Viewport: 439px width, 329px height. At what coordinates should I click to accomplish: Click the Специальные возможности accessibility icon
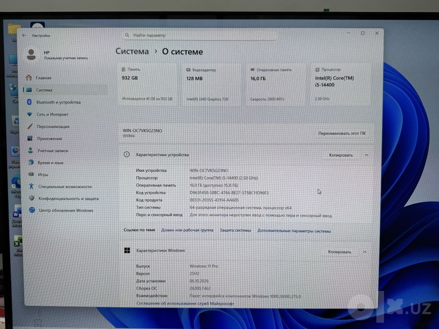click(x=32, y=186)
